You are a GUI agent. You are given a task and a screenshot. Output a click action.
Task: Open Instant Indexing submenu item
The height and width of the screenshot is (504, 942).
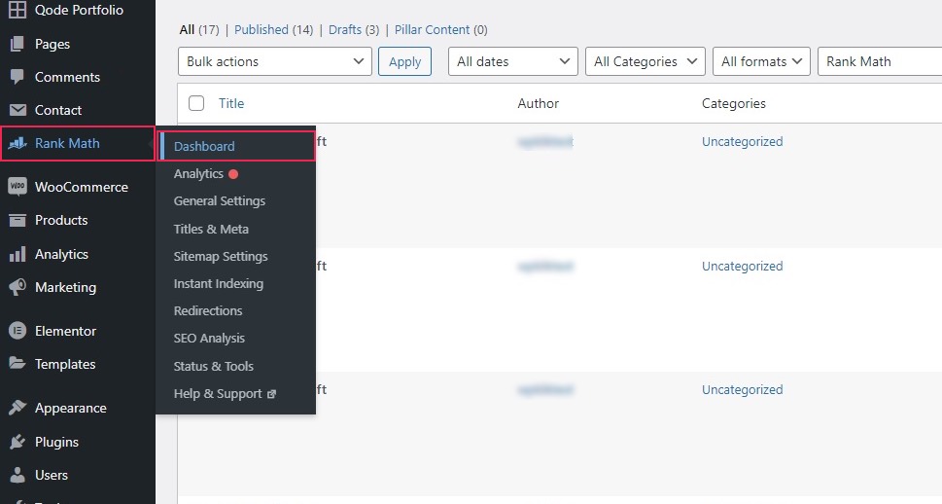(x=218, y=283)
